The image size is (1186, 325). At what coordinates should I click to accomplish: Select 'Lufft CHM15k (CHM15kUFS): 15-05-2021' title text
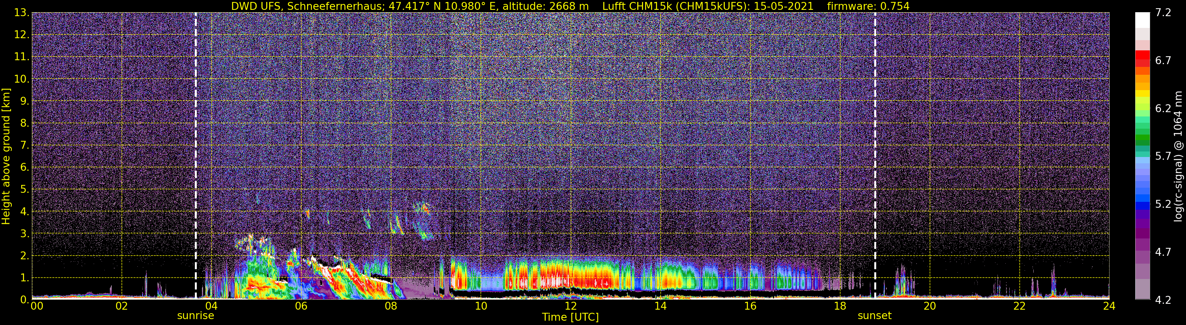pyautogui.click(x=708, y=6)
